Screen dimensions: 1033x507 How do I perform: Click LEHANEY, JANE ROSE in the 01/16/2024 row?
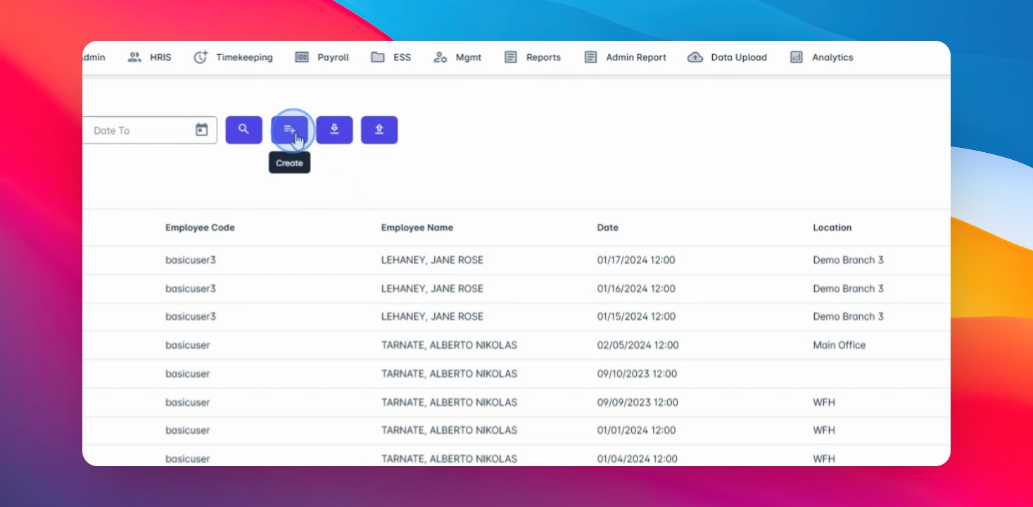click(x=432, y=289)
